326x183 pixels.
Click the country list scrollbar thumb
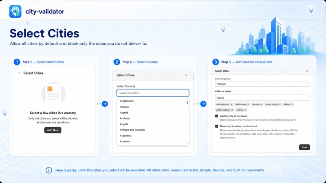click(x=187, y=102)
